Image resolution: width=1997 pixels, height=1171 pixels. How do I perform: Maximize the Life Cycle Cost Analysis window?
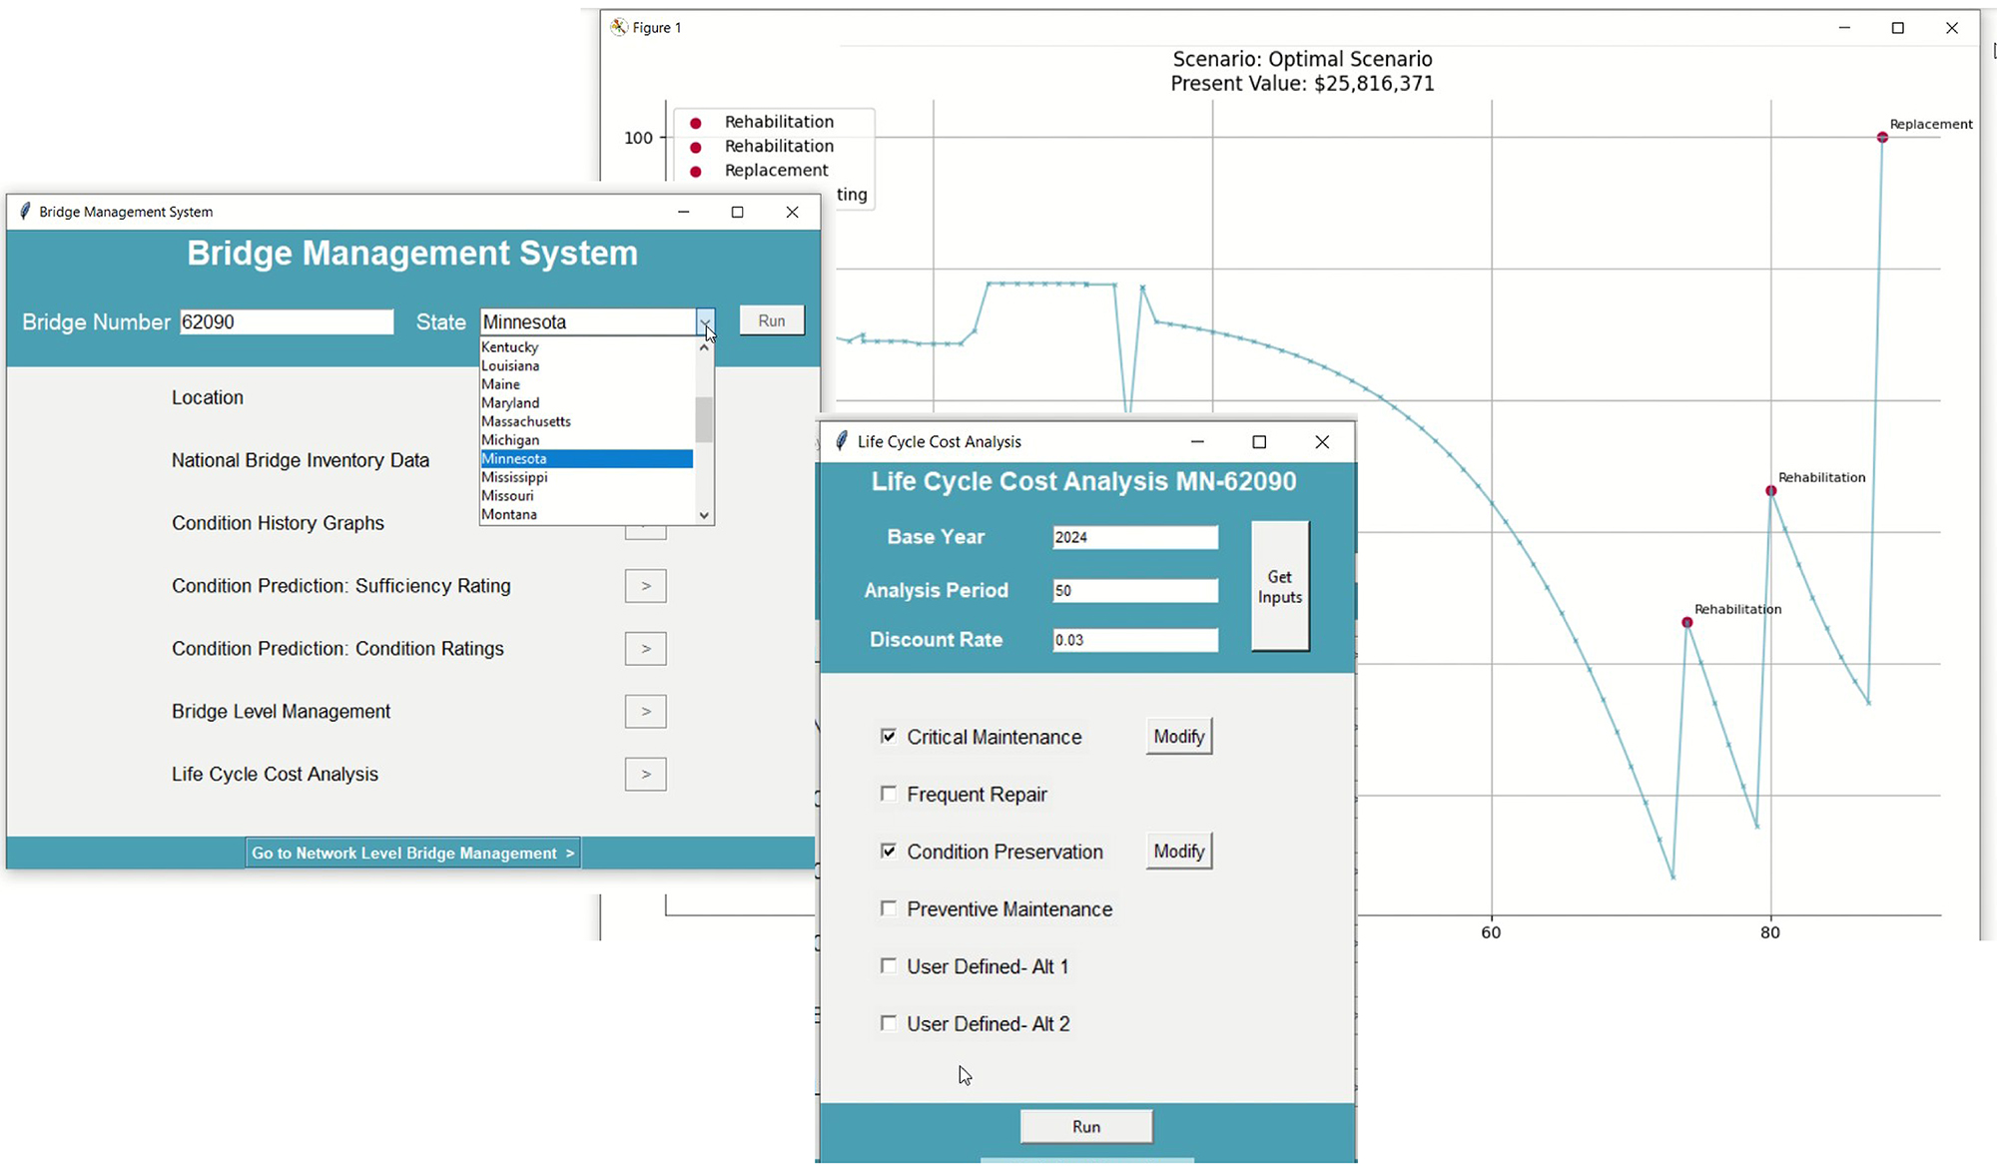click(1259, 441)
